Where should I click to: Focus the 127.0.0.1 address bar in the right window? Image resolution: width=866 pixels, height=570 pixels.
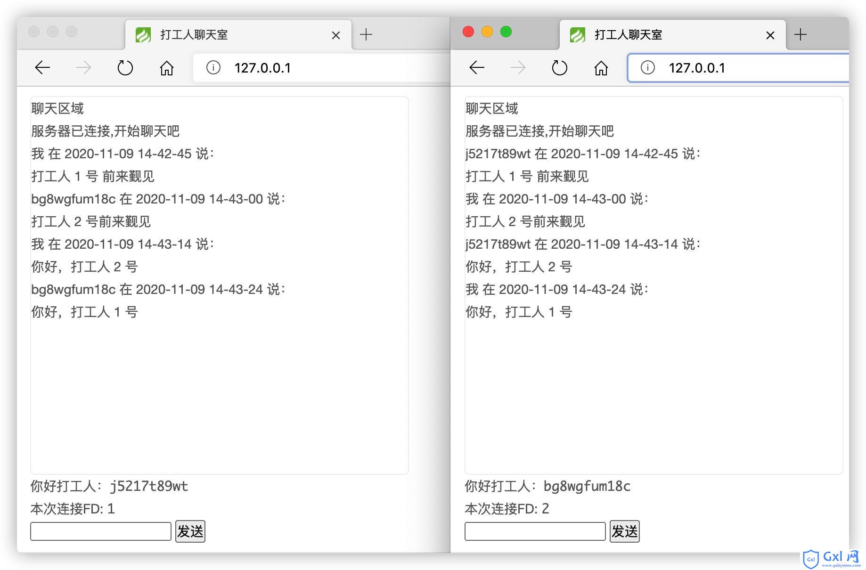738,68
